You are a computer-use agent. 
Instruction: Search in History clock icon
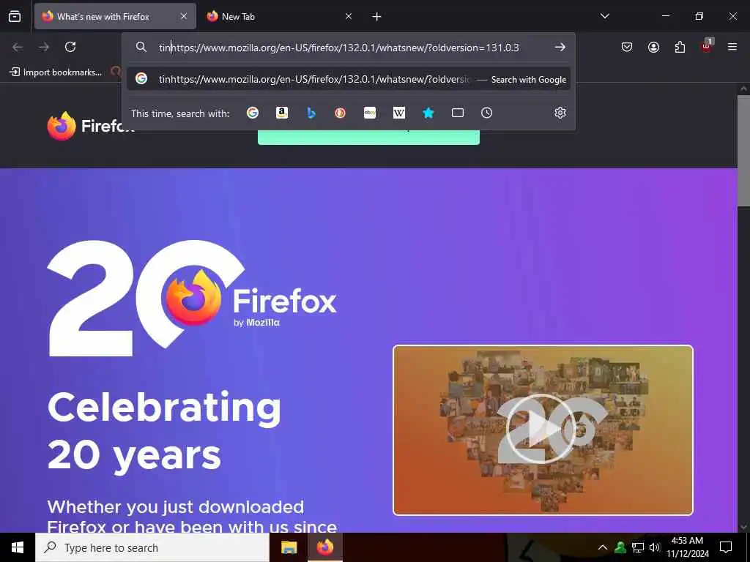pos(487,113)
